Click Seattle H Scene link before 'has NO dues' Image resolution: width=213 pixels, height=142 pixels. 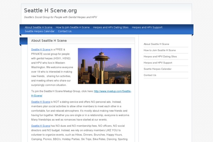(x=40, y=126)
